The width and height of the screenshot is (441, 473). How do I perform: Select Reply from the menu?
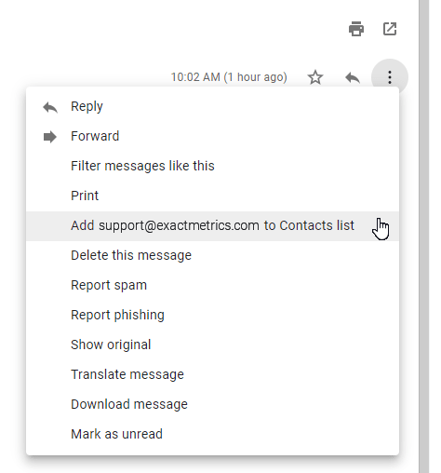click(212, 106)
